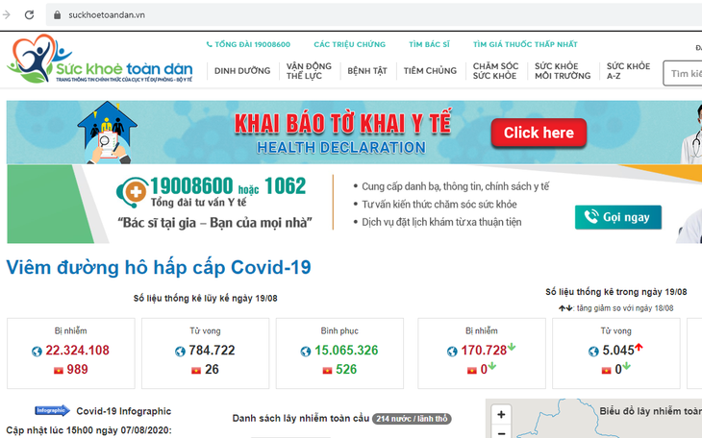
Task: Open the Các triệu chứng link
Action: 350,44
